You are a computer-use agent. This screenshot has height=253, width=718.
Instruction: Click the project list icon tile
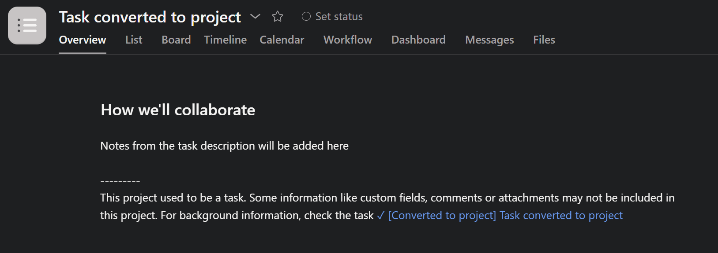tap(27, 26)
